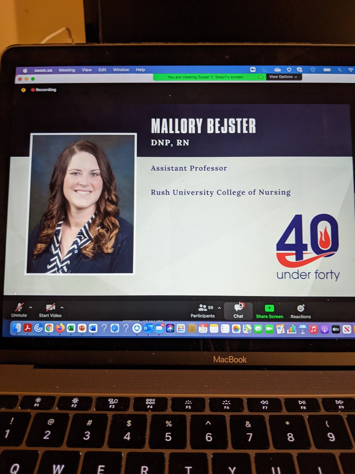
Task: Open the View Options dropdown
Action: [x=283, y=77]
